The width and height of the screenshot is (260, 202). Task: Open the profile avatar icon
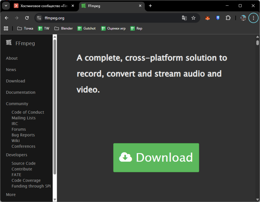click(243, 18)
